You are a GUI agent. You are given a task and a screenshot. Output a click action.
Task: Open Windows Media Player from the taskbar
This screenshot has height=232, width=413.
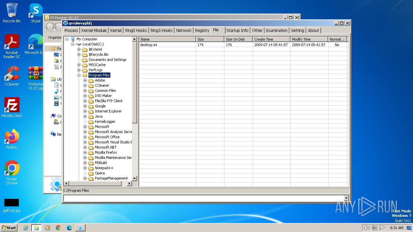coord(47,228)
